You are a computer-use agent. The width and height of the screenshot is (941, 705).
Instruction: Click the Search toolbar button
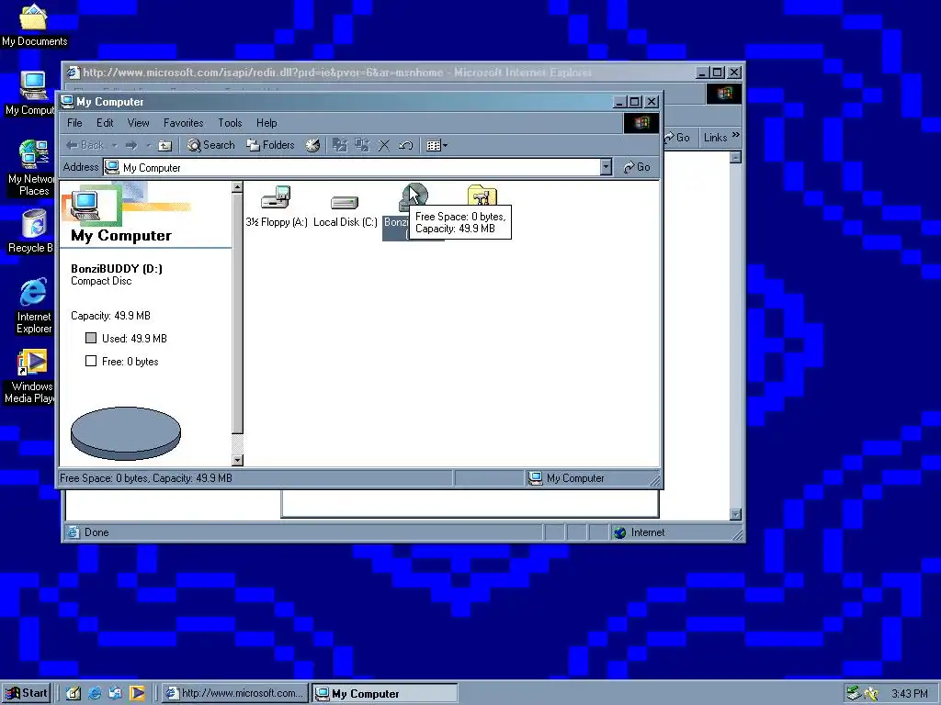pos(210,145)
